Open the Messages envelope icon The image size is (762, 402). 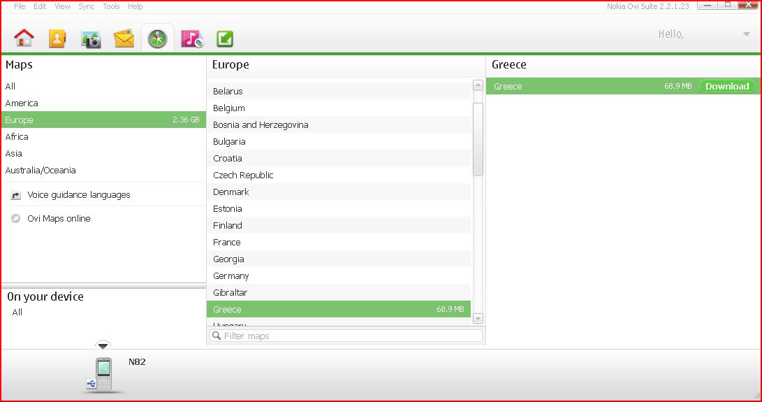coord(124,38)
